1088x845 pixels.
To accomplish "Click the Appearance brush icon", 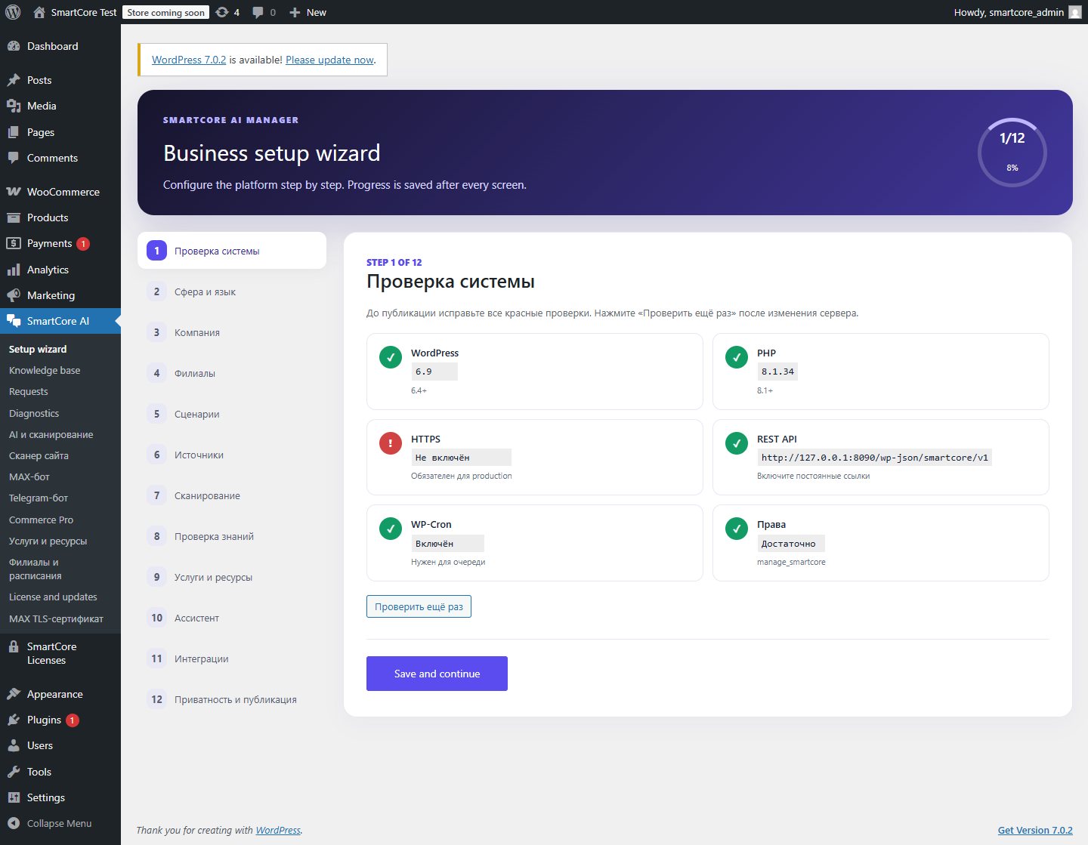I will (x=14, y=694).
